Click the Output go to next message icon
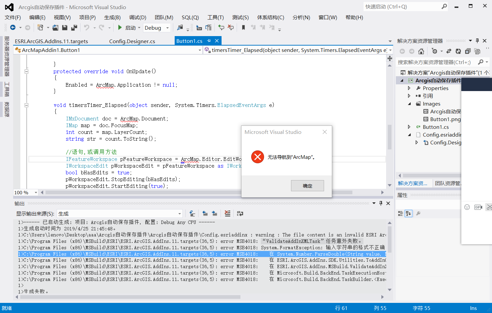492x313 pixels. point(214,213)
